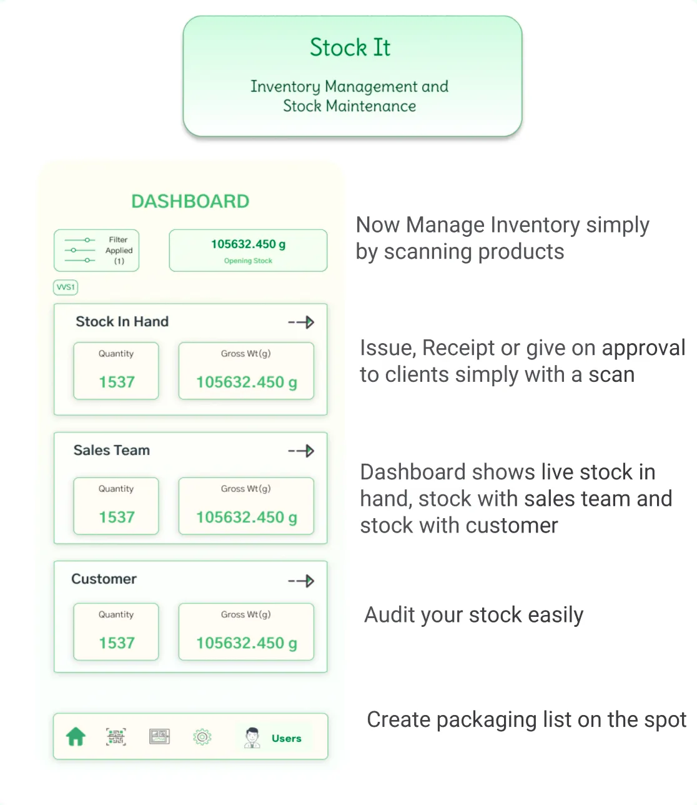
Task: Click the filter sliders icon
Action: tap(79, 250)
